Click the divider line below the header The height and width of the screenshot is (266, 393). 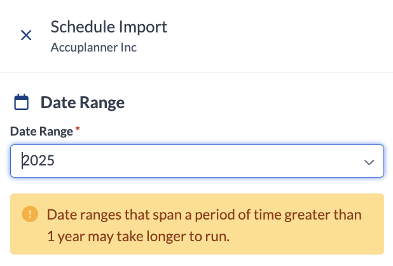197,73
